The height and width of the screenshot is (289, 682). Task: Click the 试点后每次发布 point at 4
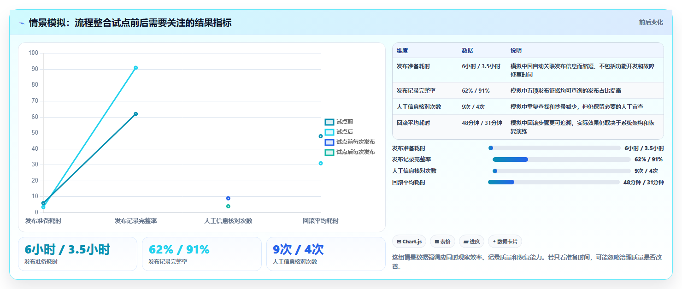[228, 206]
